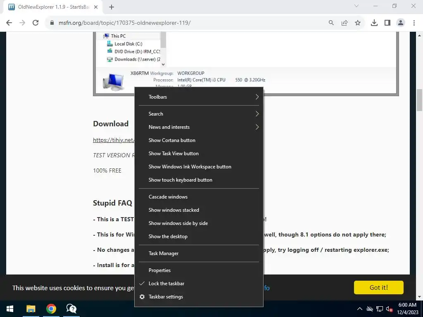Go back to the previous page

(9, 23)
